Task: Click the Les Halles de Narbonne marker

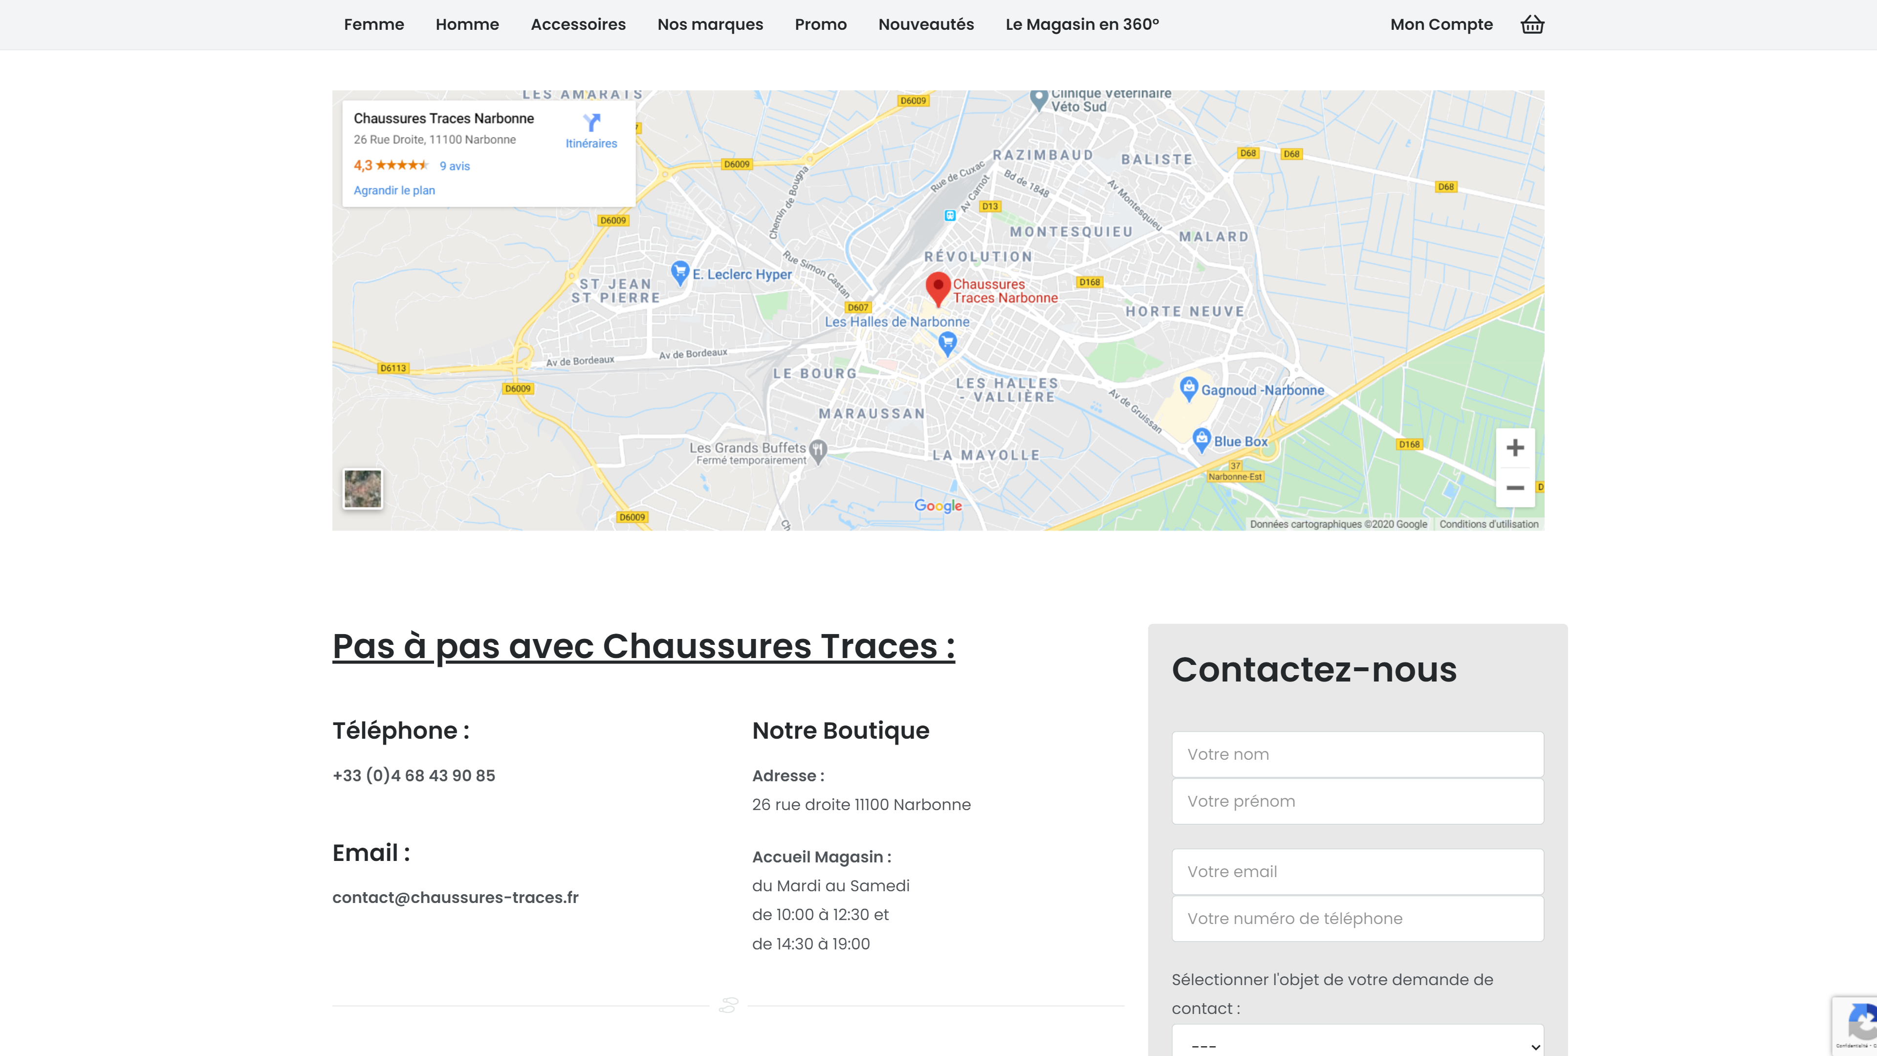Action: pos(947,343)
